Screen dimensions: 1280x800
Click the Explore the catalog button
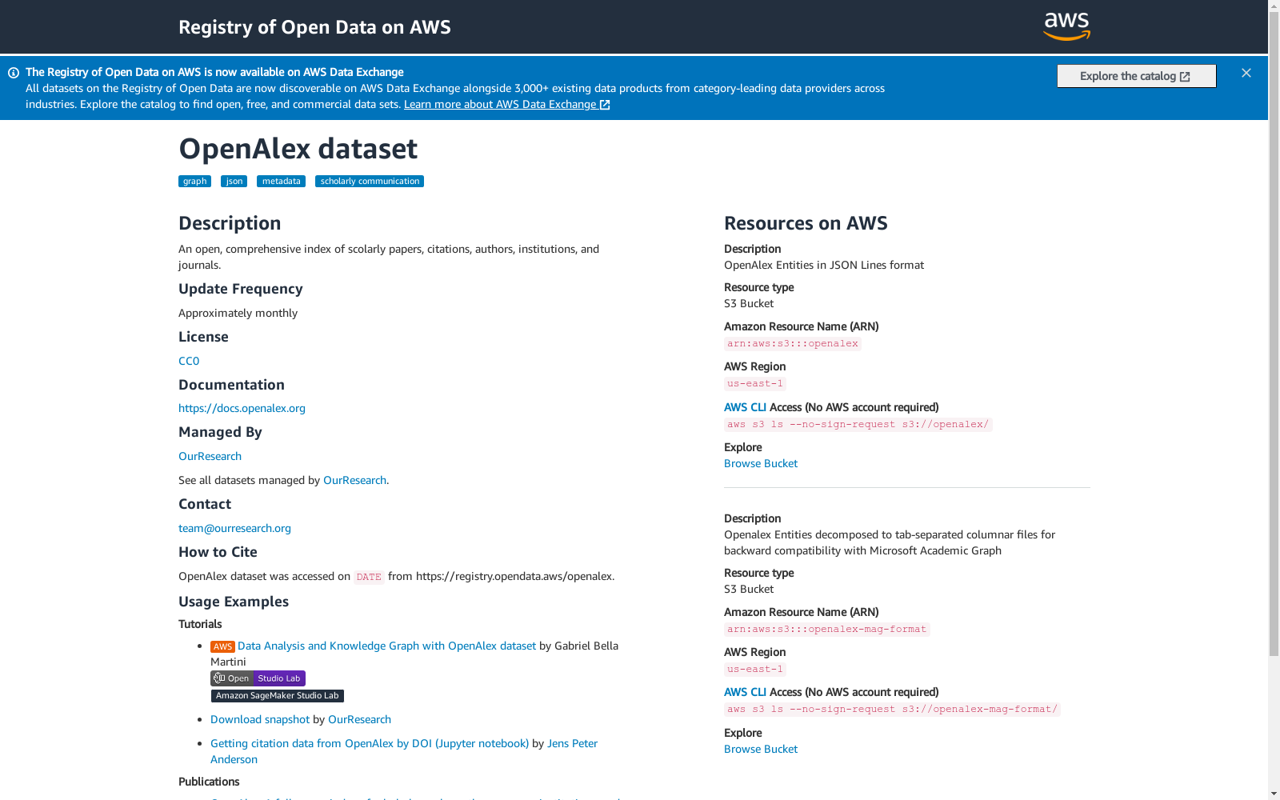pos(1136,76)
